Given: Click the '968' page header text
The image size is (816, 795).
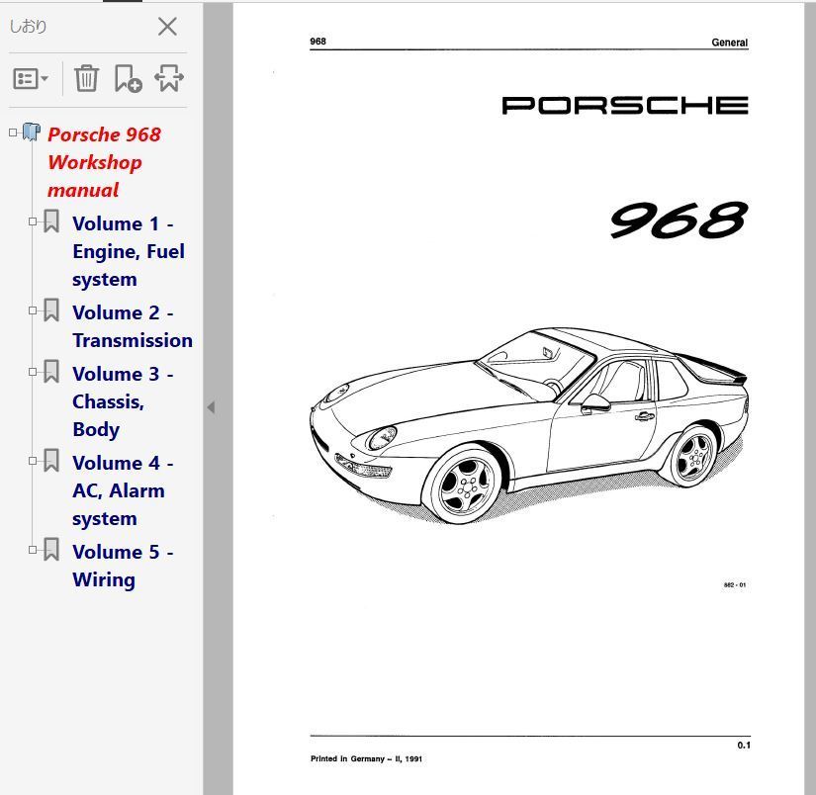Looking at the screenshot, I should [x=317, y=42].
